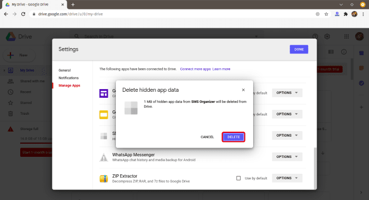Expand the My Drive folder tree arrow
Screen dimensions: 369x200
pos(4,70)
